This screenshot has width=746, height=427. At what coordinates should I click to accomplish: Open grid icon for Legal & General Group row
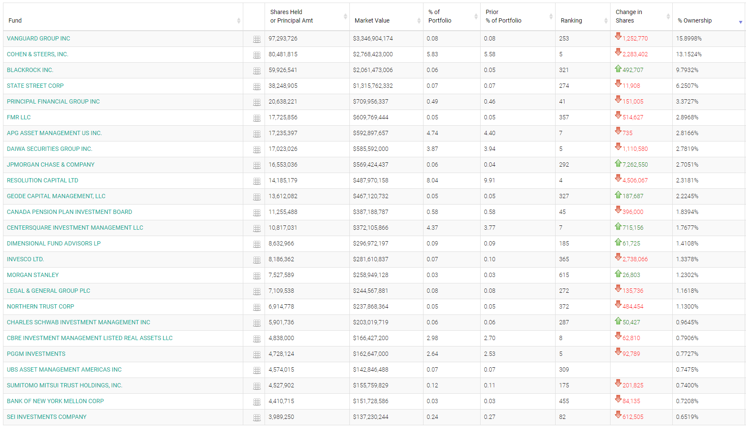tap(256, 291)
